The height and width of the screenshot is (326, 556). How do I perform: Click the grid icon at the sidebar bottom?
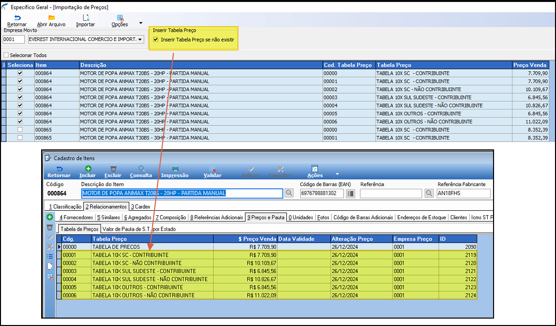[50, 277]
